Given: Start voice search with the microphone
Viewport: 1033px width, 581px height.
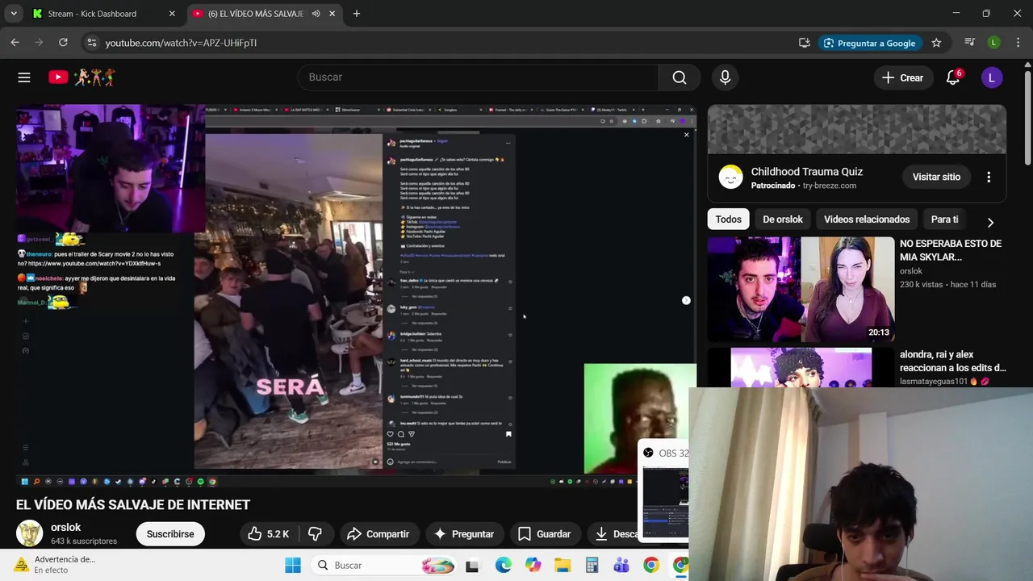Looking at the screenshot, I should coord(725,77).
